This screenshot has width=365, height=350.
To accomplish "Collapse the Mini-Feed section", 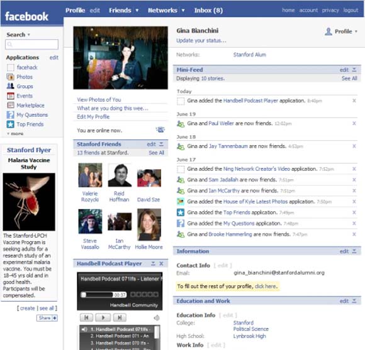I will (x=354, y=70).
